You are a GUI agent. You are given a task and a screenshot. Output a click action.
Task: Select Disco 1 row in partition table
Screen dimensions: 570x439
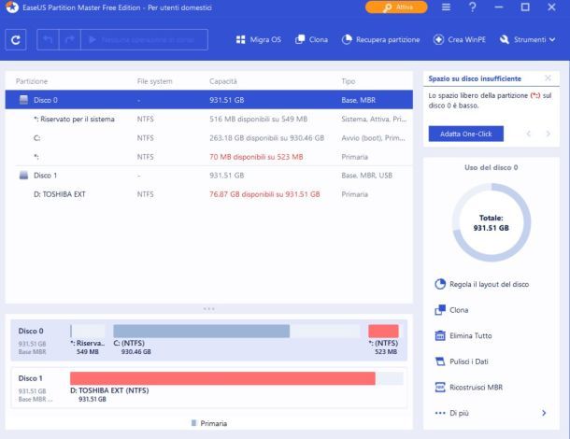(x=209, y=176)
